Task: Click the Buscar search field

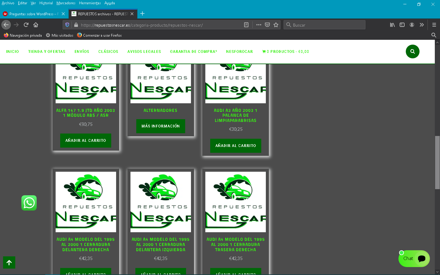Action: click(324, 25)
